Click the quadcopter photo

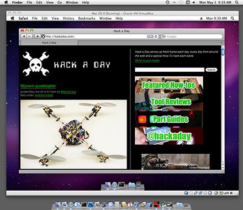pyautogui.click(x=73, y=134)
